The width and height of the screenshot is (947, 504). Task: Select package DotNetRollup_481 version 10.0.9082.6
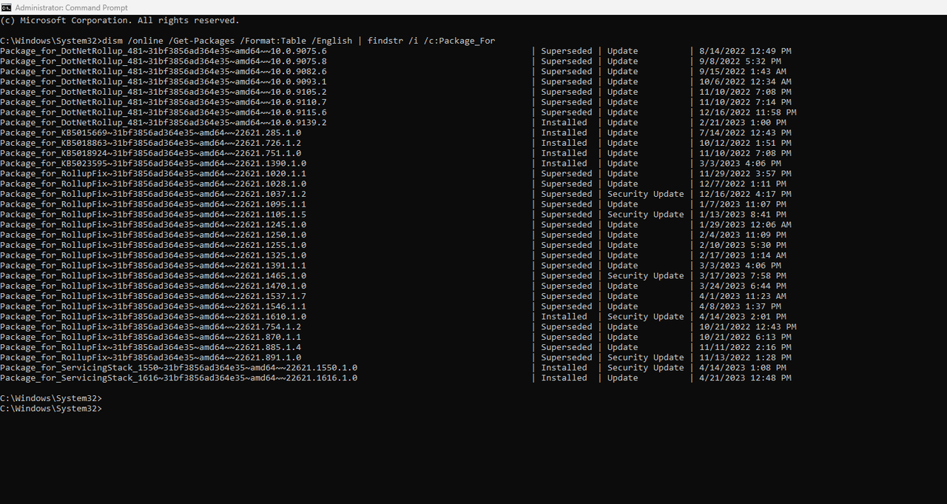point(164,72)
